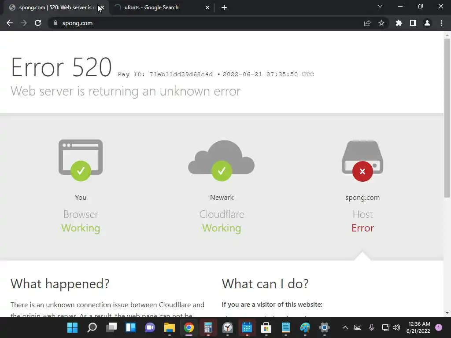Open Chrome's three-dot menu
Image resolution: width=451 pixels, height=338 pixels.
tap(441, 23)
